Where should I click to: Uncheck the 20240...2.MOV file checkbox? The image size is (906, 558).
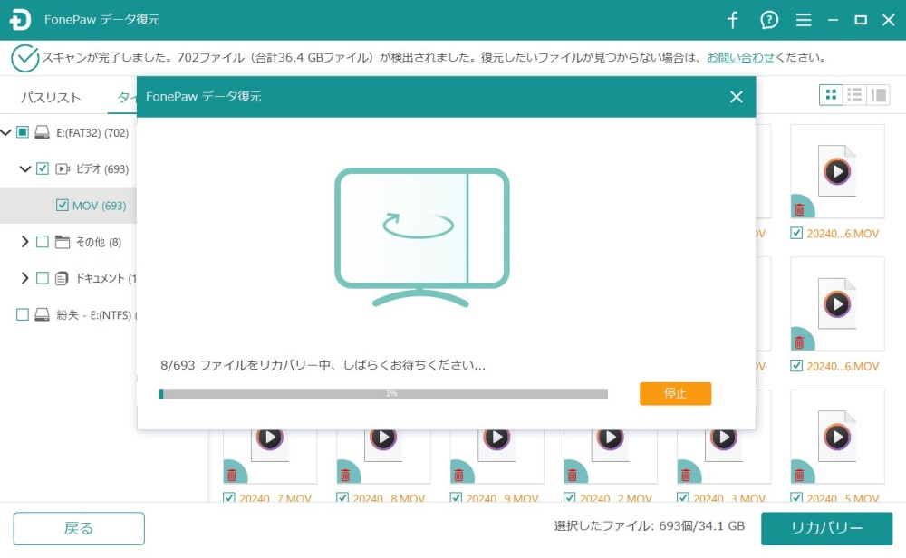click(569, 497)
